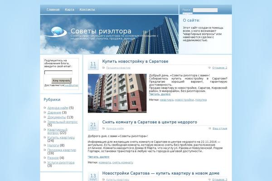Click the apartment building photo thumbnail
The image size is (272, 181).
point(117,93)
